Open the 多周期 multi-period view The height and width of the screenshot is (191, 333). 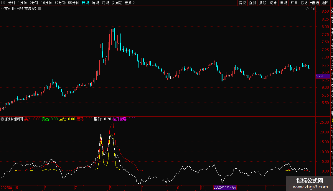point(117,3)
